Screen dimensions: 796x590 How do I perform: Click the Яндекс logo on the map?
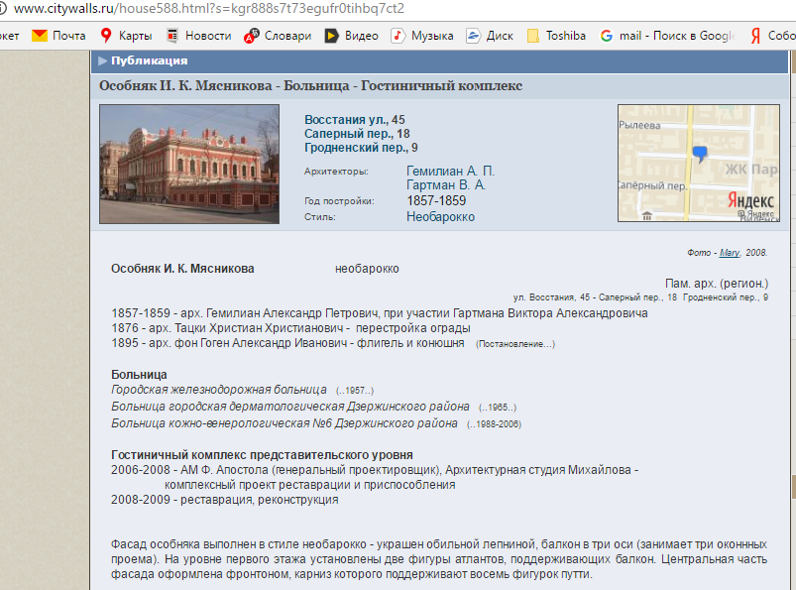pyautogui.click(x=750, y=200)
